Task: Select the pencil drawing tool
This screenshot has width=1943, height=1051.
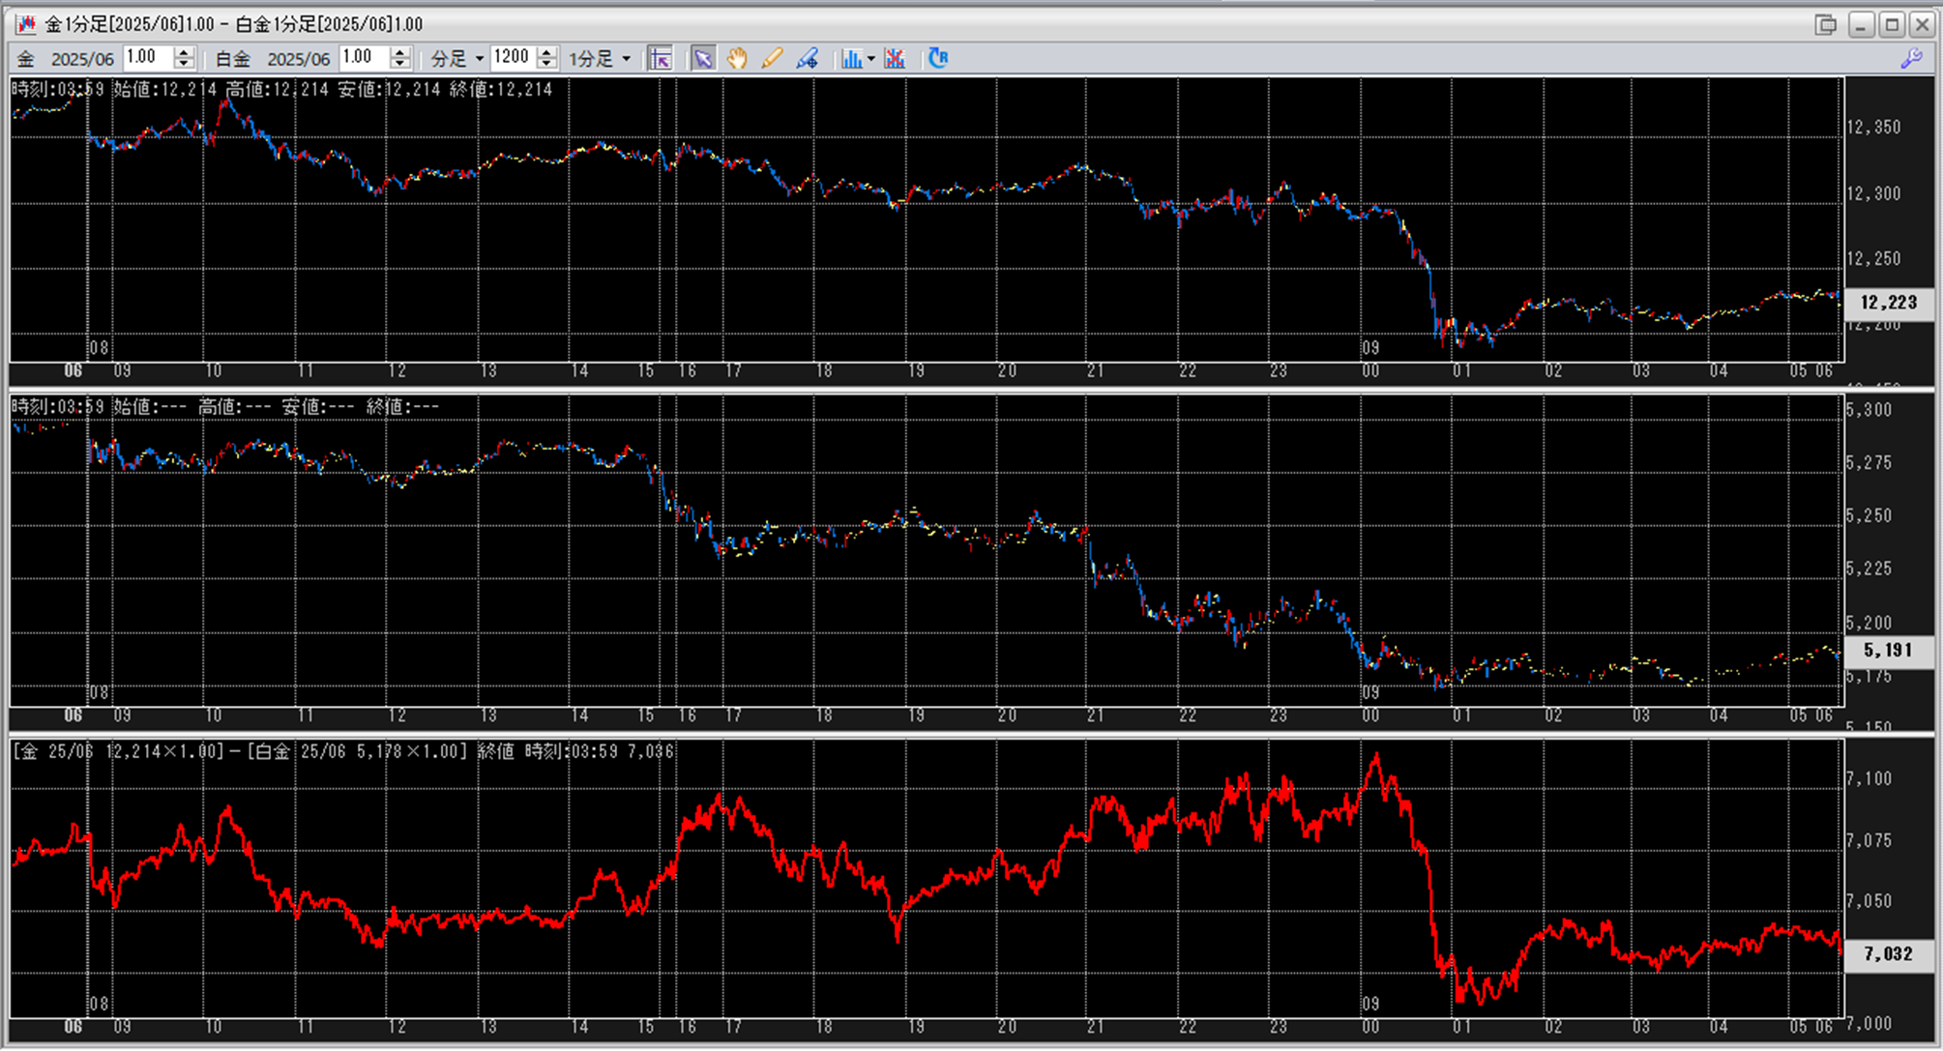Action: pos(771,59)
